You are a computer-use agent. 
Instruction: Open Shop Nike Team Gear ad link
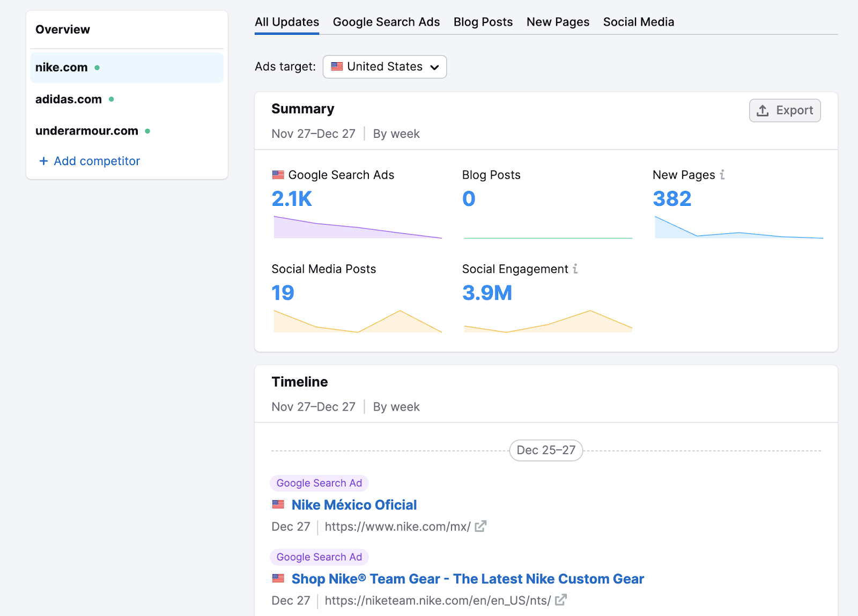point(468,579)
